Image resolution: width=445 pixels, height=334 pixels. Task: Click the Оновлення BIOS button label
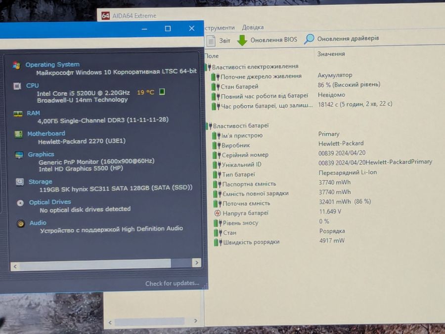coord(273,39)
